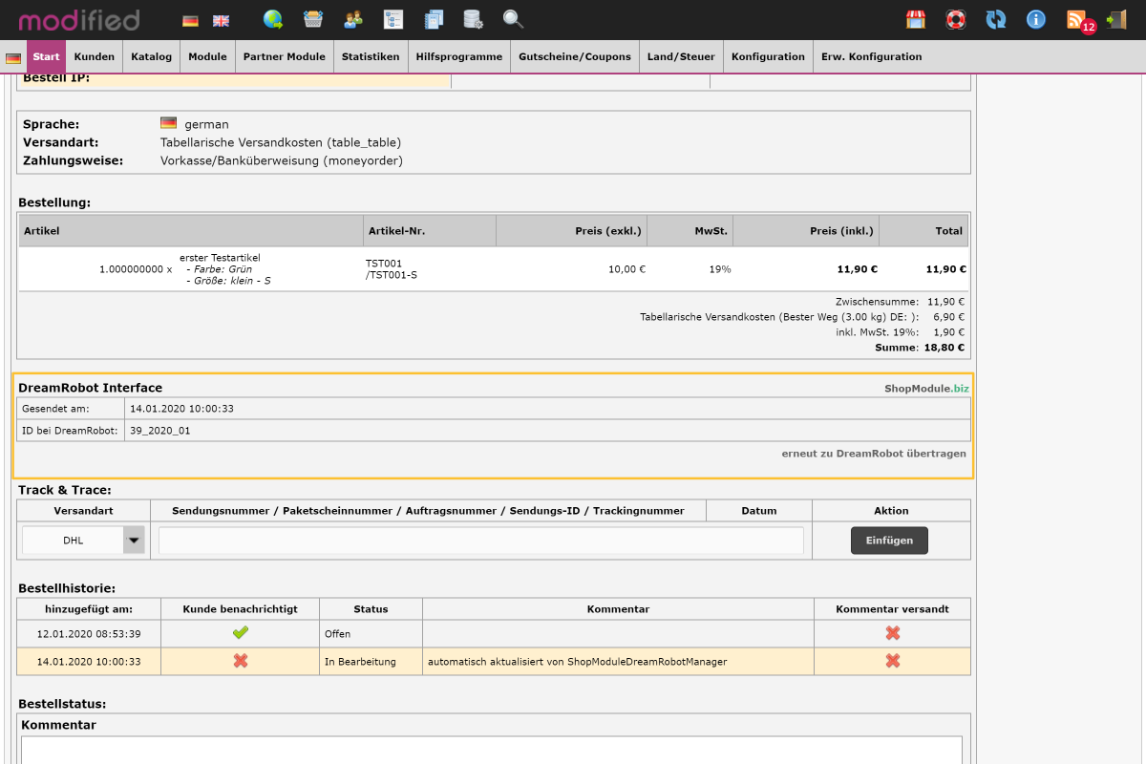Open the search magnifier icon in the header
Image resolution: width=1146 pixels, height=764 pixels.
(x=513, y=19)
